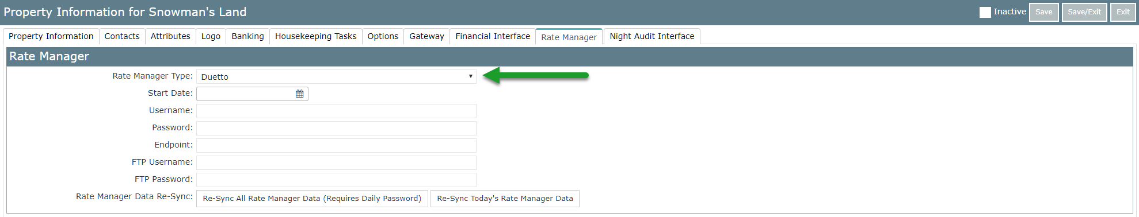This screenshot has height=217, width=1139.
Task: Expand the Rate Manager Type dropdown
Action: coord(336,76)
